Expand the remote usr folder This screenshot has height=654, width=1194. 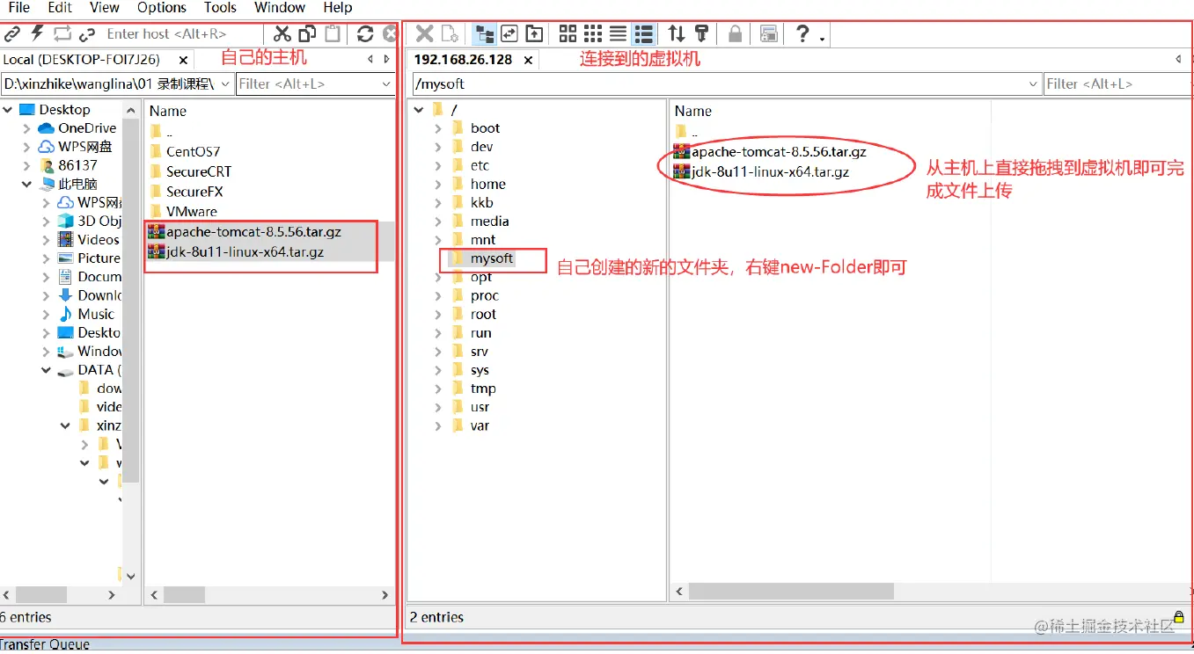[x=438, y=407]
